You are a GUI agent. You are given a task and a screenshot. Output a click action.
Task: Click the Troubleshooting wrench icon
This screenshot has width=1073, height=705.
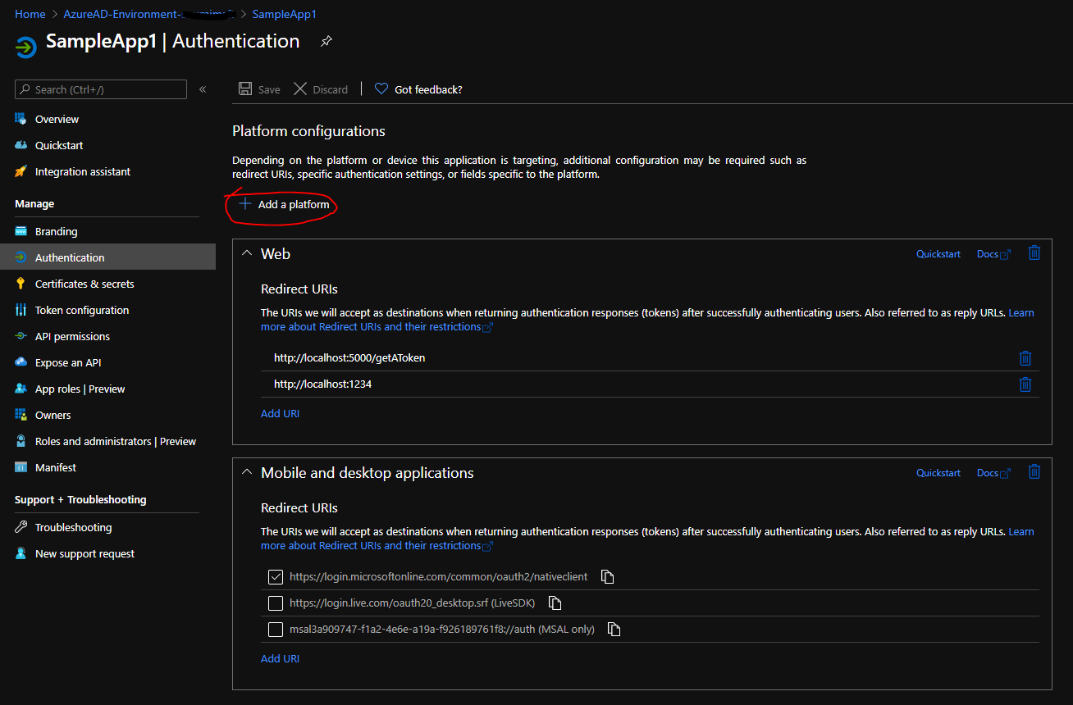click(21, 527)
